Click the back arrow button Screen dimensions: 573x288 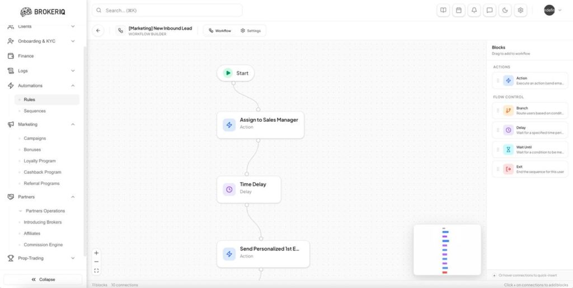[x=98, y=31]
